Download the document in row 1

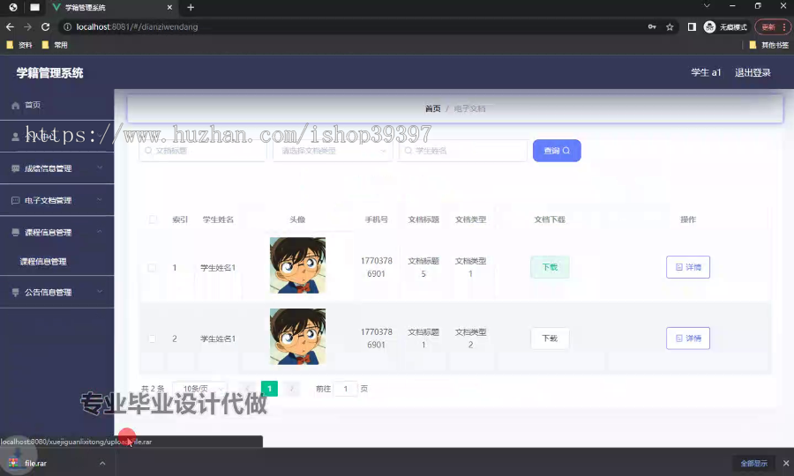click(x=550, y=267)
